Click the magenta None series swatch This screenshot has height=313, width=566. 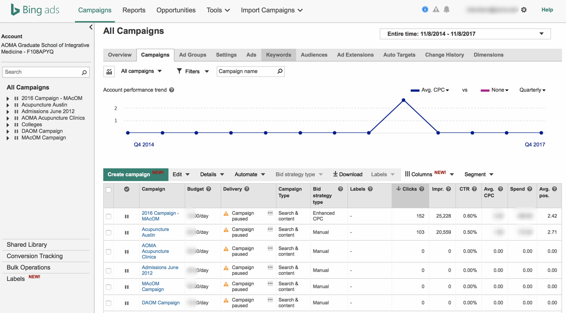(x=485, y=90)
